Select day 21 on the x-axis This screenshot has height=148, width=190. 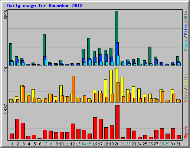pyautogui.click(x=122, y=144)
